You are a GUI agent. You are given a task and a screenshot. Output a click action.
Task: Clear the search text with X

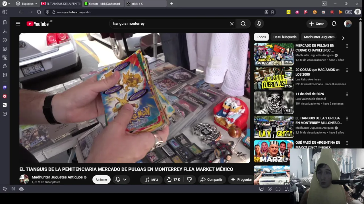click(232, 24)
